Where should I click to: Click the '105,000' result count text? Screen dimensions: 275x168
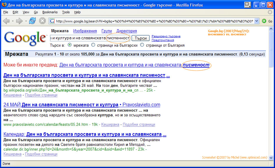[x=87, y=54]
